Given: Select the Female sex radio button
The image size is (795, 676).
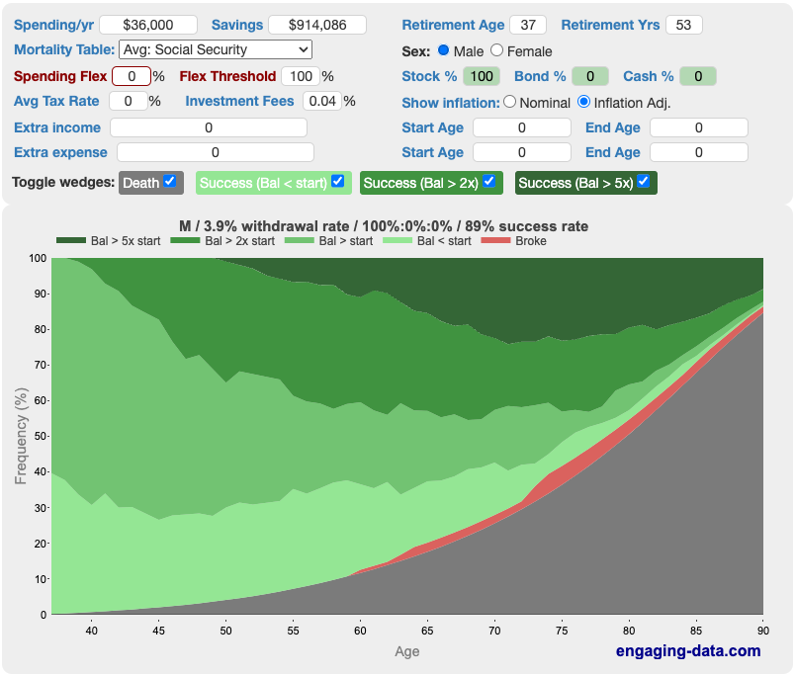Looking at the screenshot, I should tap(496, 50).
